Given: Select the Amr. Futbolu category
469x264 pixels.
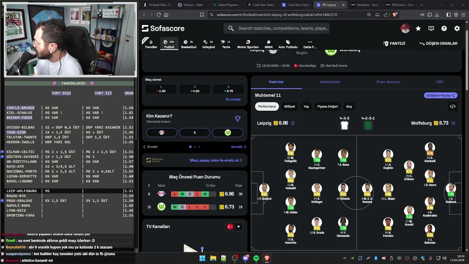Looking at the screenshot, I should pos(288,44).
